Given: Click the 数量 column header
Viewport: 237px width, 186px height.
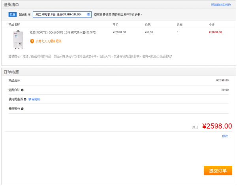Looking at the screenshot, I should click(180, 24).
